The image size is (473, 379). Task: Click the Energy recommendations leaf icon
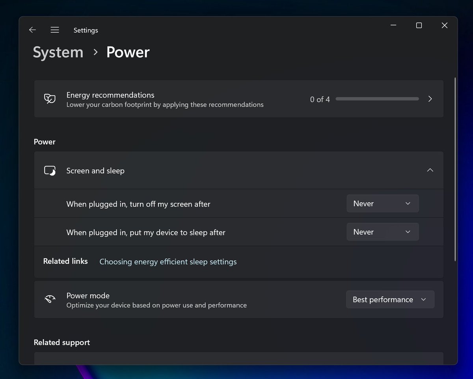[x=50, y=99]
